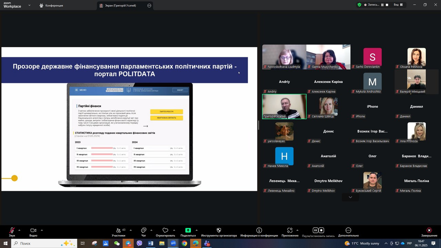
Task: Click the Windows taskbar search field Поиск
Action: tap(38, 244)
